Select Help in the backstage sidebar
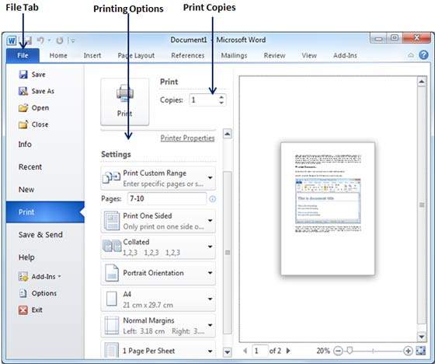435x364 pixels. pyautogui.click(x=26, y=257)
